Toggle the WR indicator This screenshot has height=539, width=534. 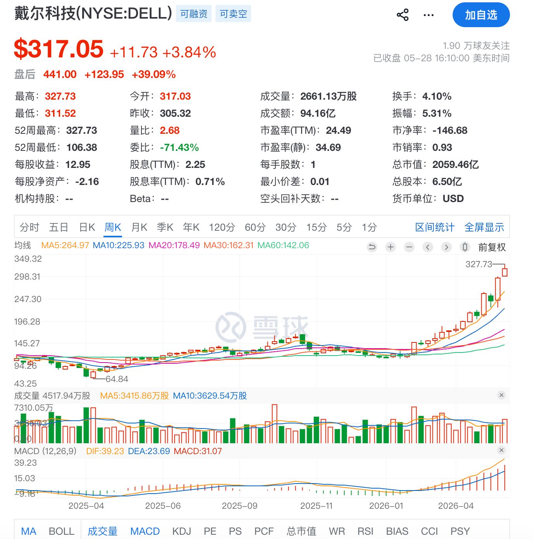pyautogui.click(x=337, y=531)
